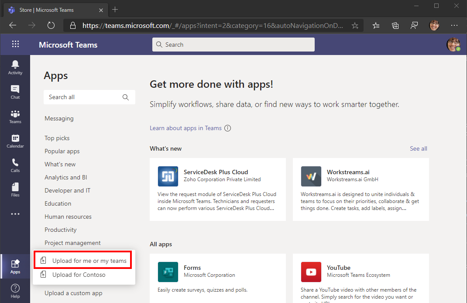This screenshot has height=303, width=467.
Task: Click the Workstreams.ai GmbH publisher text
Action: pyautogui.click(x=352, y=179)
